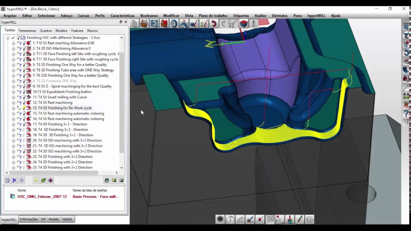The height and width of the screenshot is (231, 411).
Task: Click the horizontal scrollbar right arrow under job tree
Action: tap(117, 173)
